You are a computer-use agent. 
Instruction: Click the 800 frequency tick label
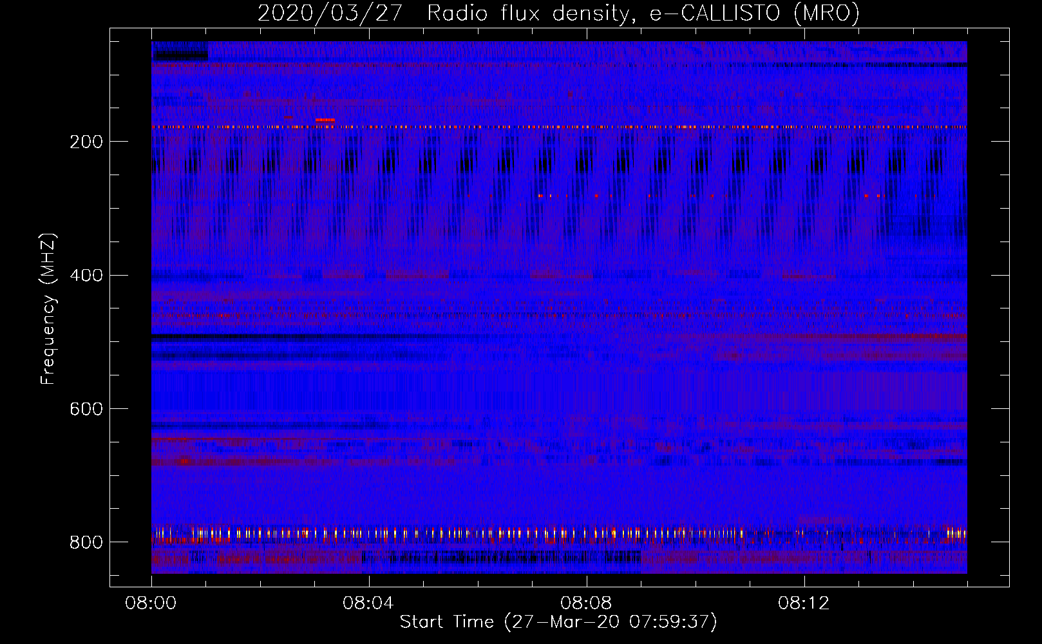pos(86,542)
